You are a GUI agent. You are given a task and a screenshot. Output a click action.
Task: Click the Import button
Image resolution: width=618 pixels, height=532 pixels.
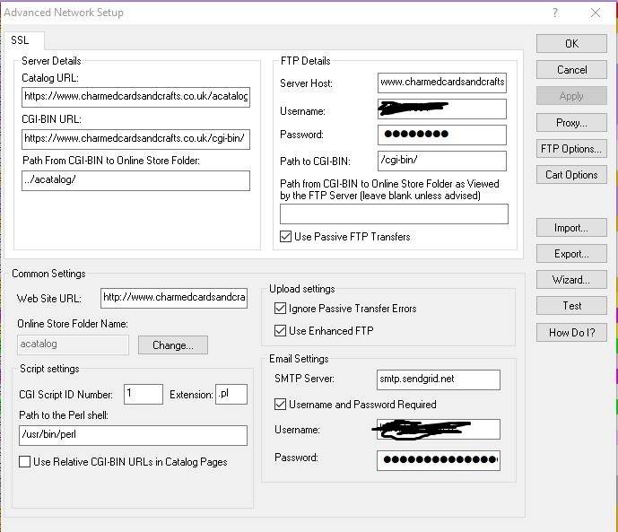(571, 228)
